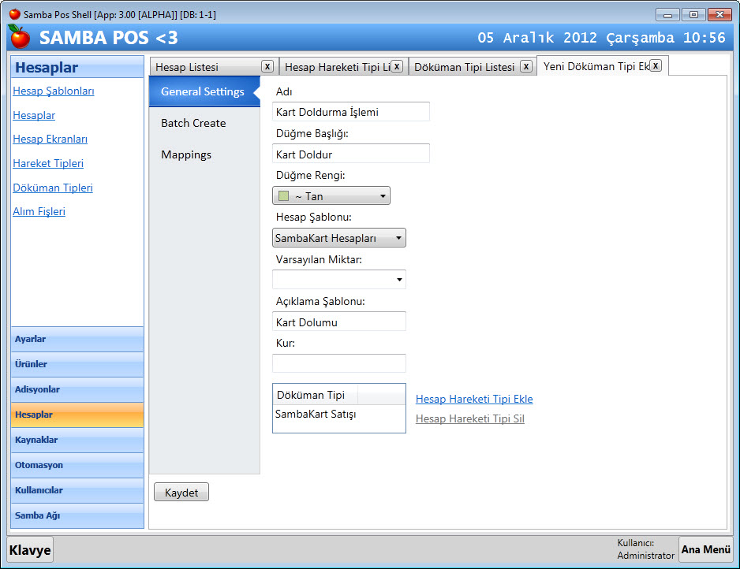The image size is (740, 569).
Task: Open the Düğme Rengi Tan color dropdown
Action: click(331, 196)
